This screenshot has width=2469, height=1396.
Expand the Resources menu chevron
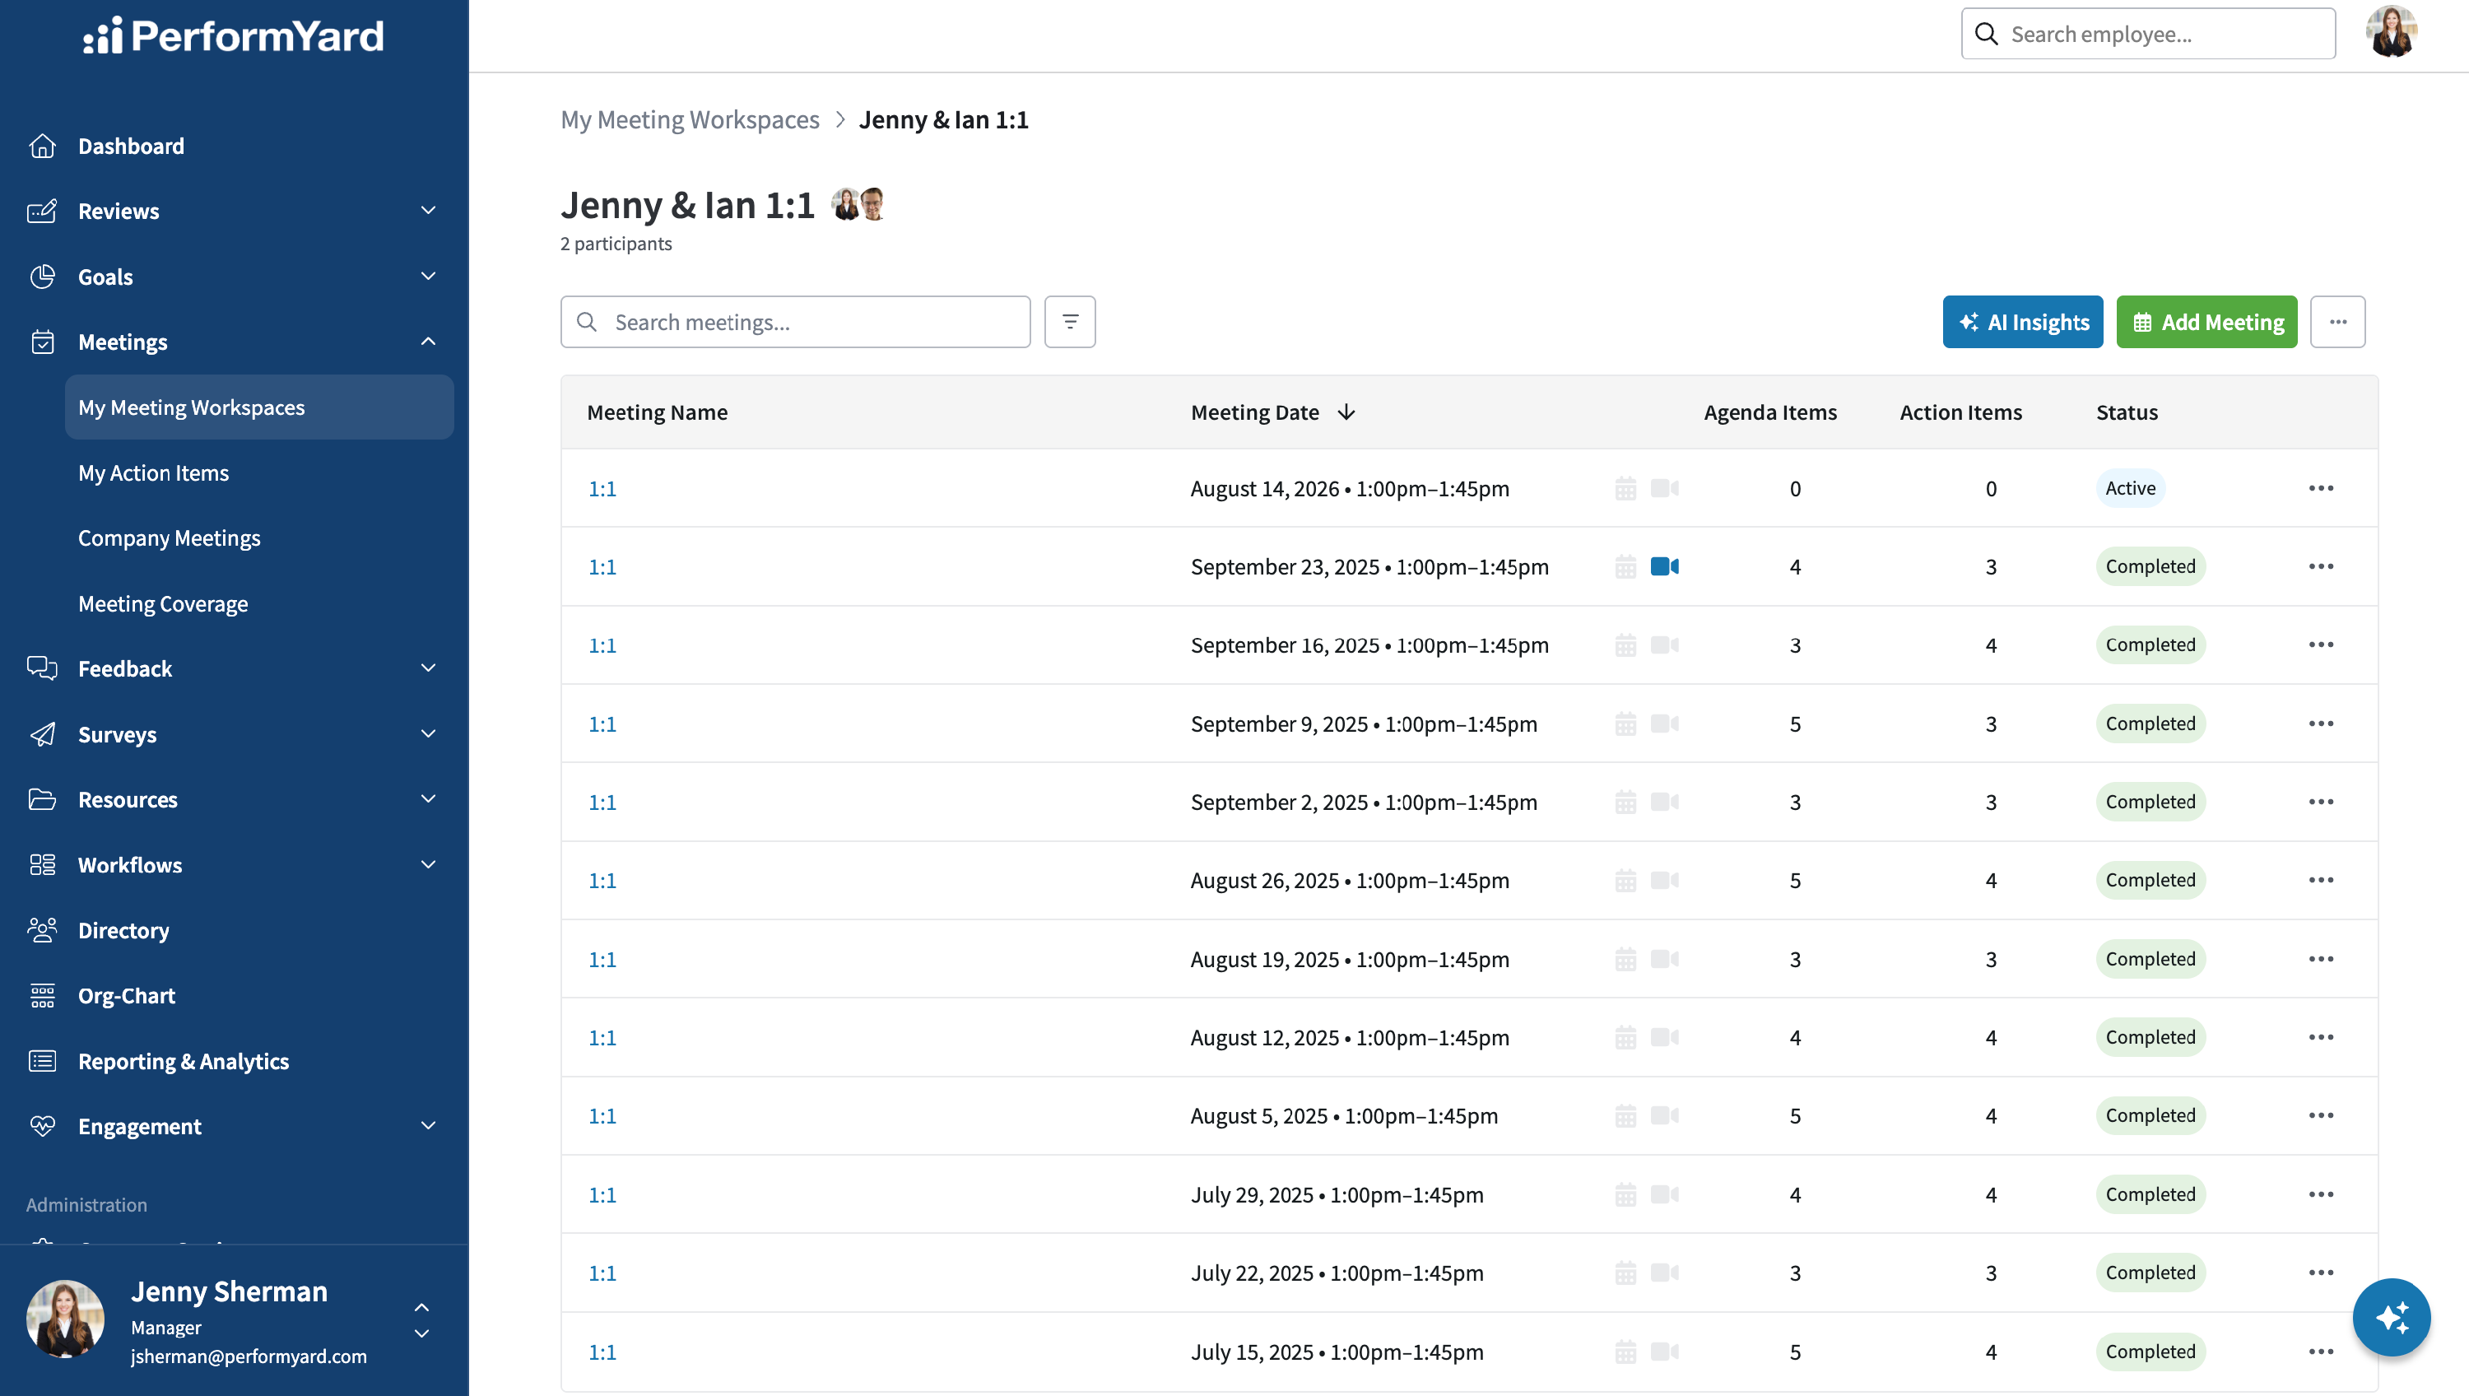[x=429, y=798]
